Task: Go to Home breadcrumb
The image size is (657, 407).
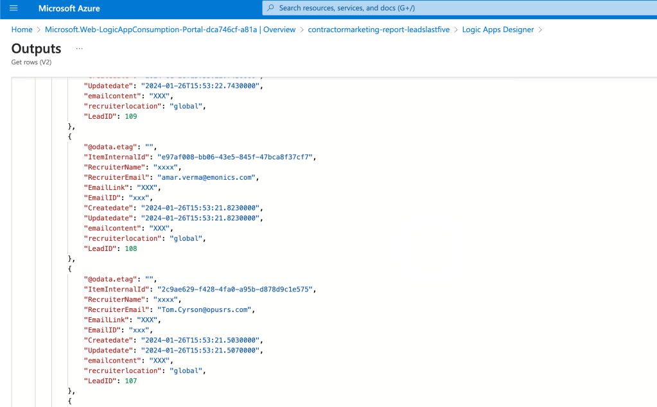Action: [22, 30]
